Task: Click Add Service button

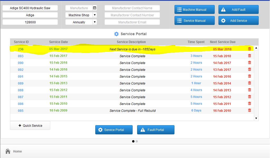Action: [x=238, y=21]
